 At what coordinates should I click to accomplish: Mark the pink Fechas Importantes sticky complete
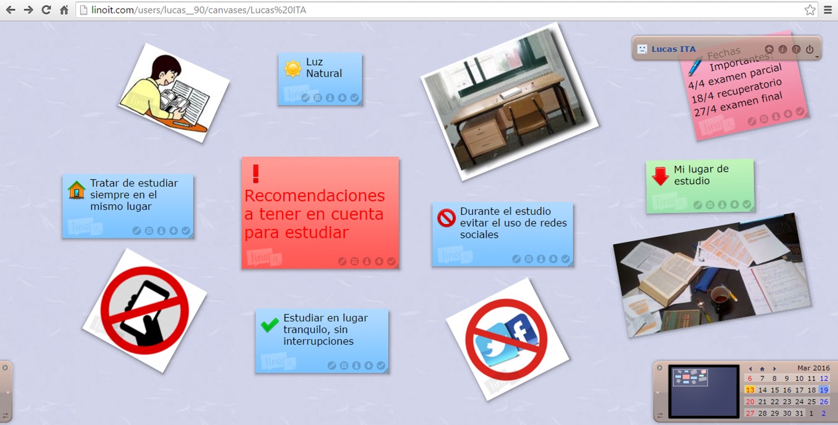(800, 111)
